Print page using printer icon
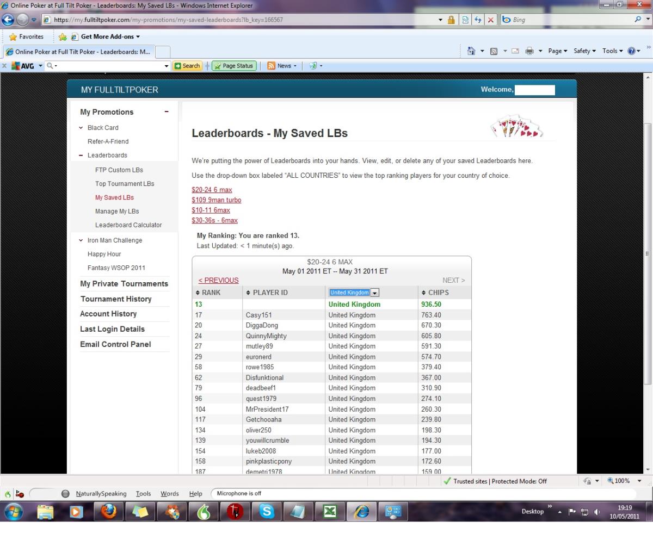 tap(528, 51)
